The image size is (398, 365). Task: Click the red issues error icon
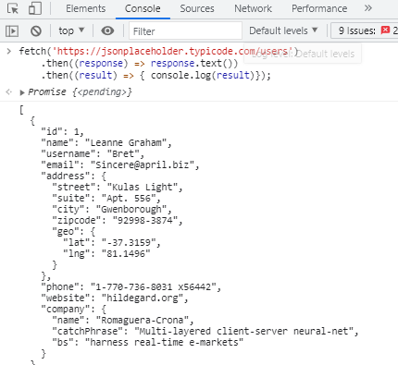coord(385,30)
